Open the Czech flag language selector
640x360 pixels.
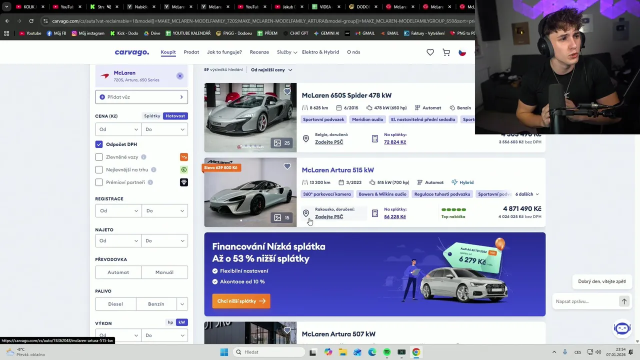coord(462,52)
